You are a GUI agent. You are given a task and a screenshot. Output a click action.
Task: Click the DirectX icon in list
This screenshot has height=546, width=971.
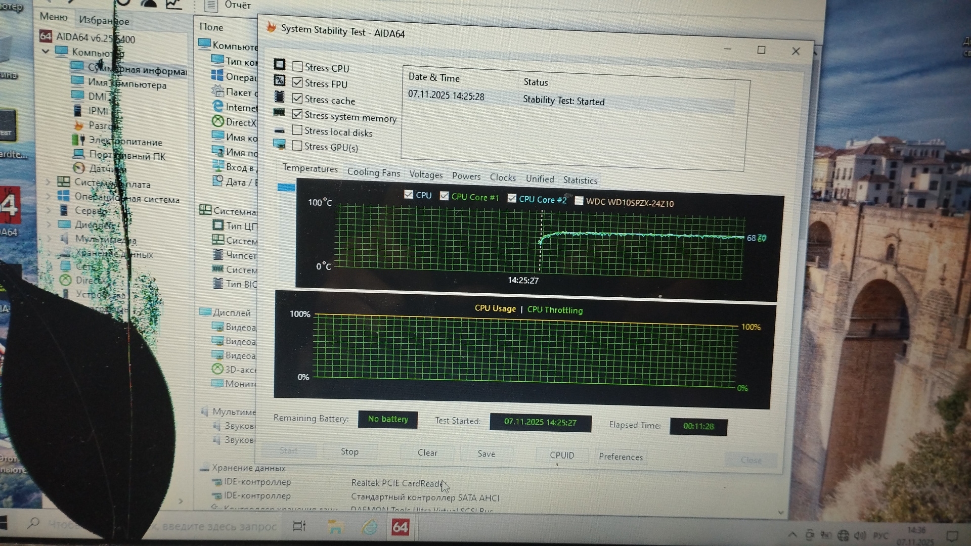217,121
